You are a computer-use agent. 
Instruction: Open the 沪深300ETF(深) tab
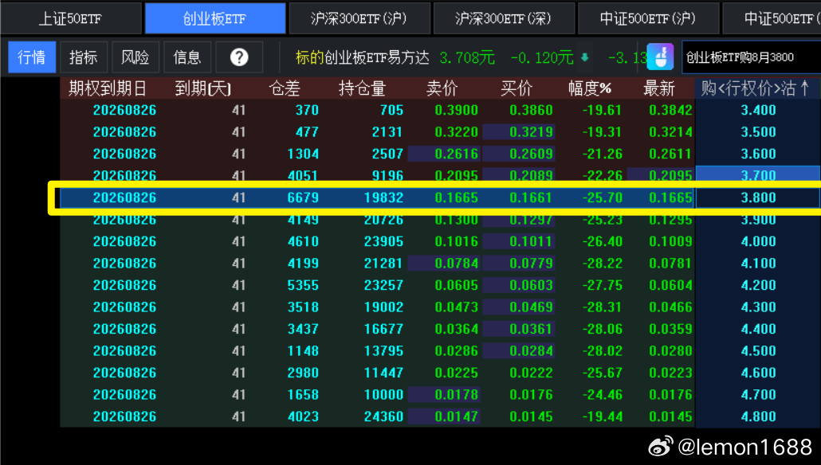click(504, 19)
